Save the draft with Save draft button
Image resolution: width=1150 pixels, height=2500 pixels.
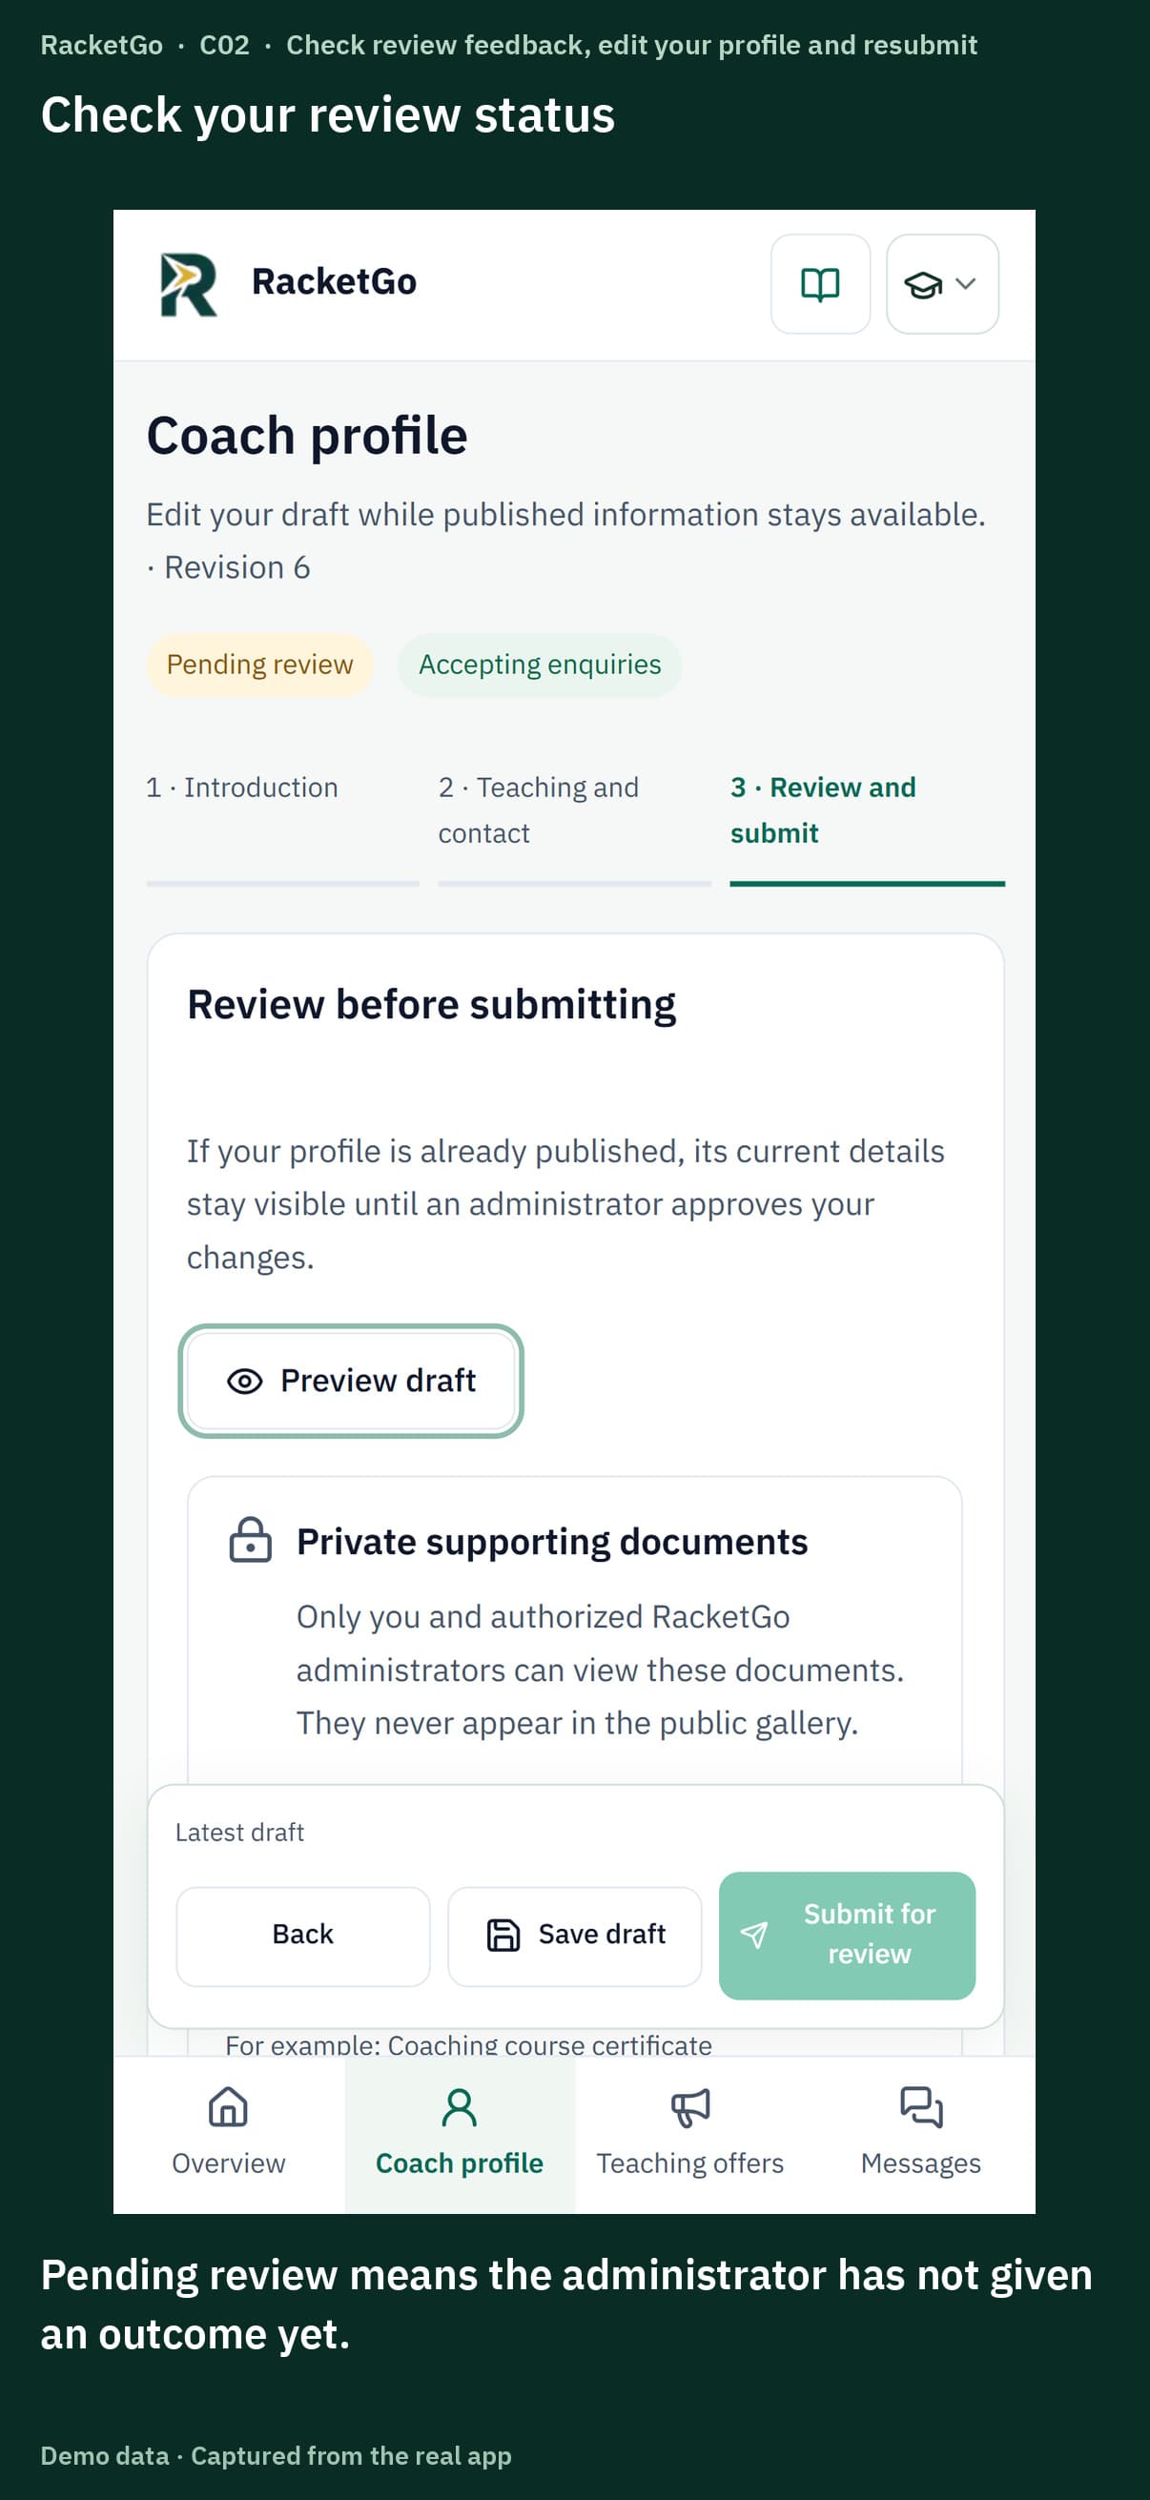point(574,1936)
